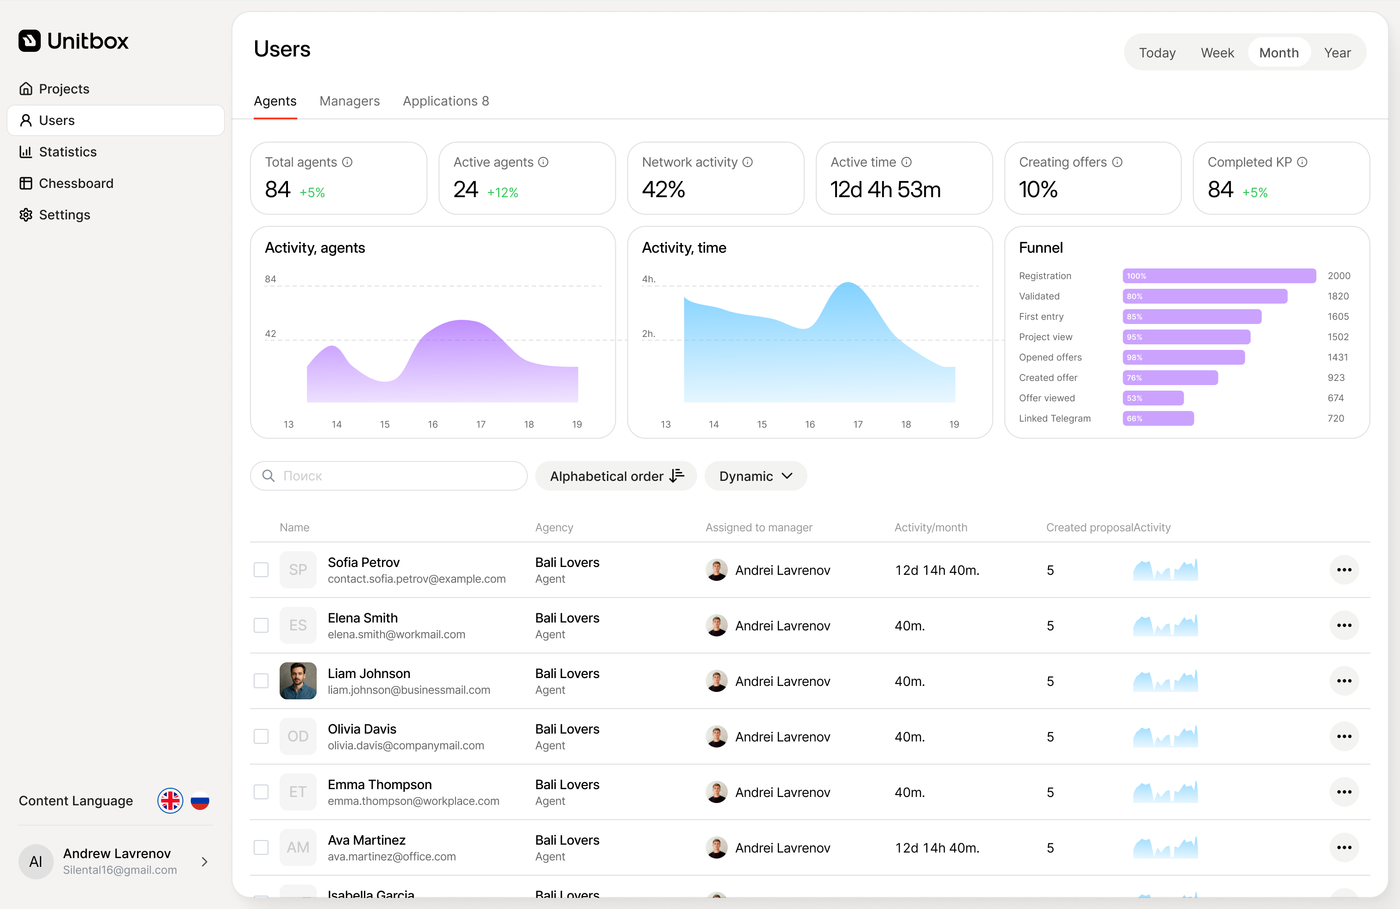The image size is (1400, 909).
Task: Go to Chessboard via its grid icon
Action: 26,183
